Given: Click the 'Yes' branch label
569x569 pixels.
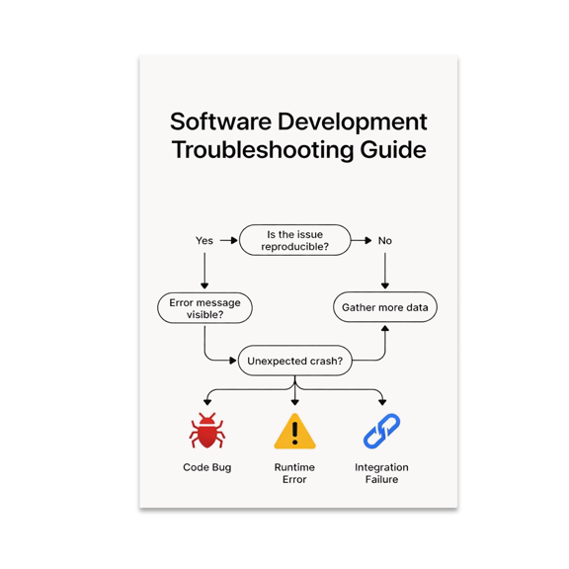Looking at the screenshot, I should 204,241.
